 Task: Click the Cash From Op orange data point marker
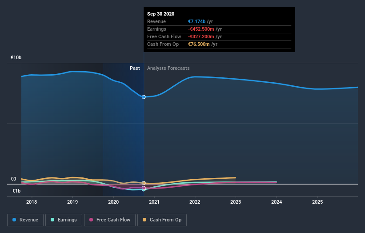tap(144, 183)
